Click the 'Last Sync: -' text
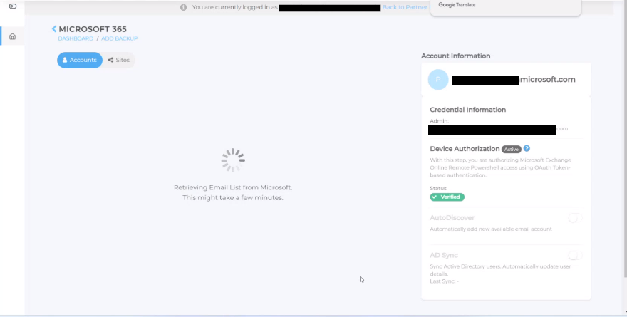Image resolution: width=627 pixels, height=317 pixels. [x=445, y=281]
